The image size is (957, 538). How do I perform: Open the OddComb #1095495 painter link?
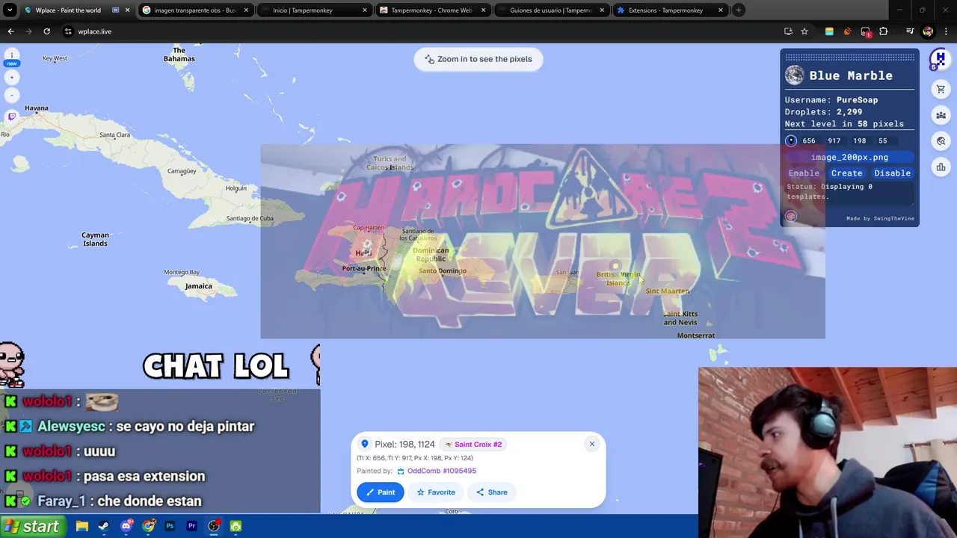(442, 471)
